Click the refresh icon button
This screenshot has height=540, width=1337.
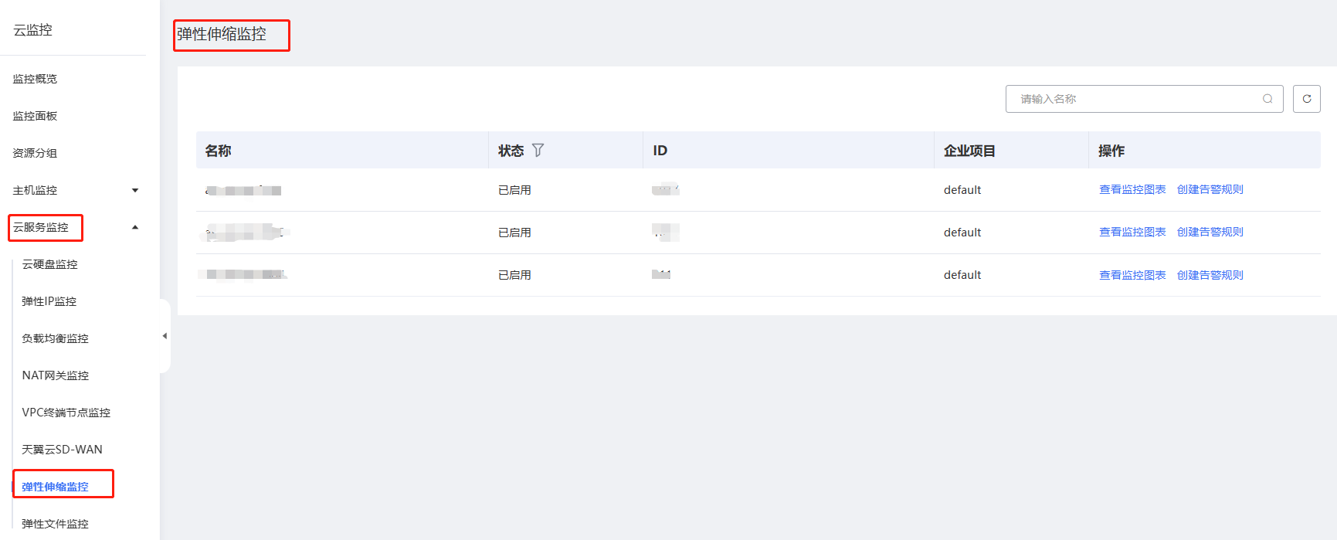1307,99
